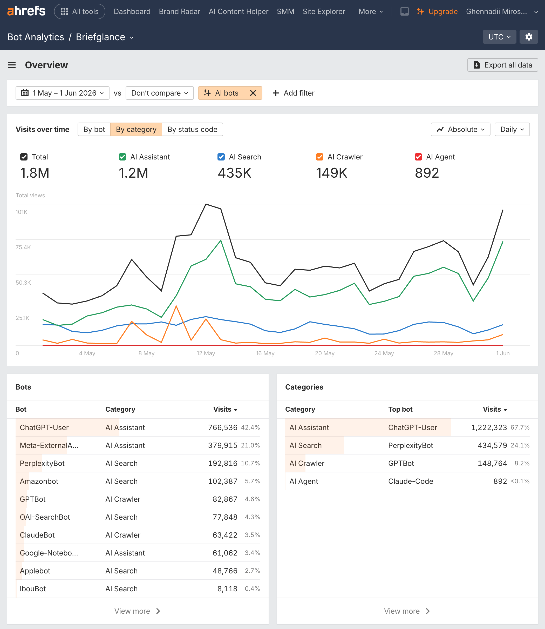
Task: Remove the AI bots filter
Action: 253,93
